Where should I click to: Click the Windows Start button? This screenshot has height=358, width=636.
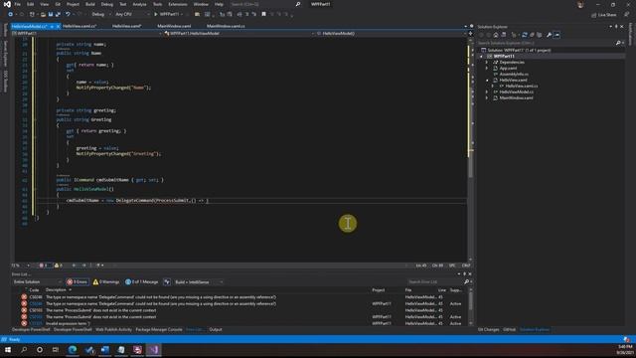pyautogui.click(x=8, y=349)
